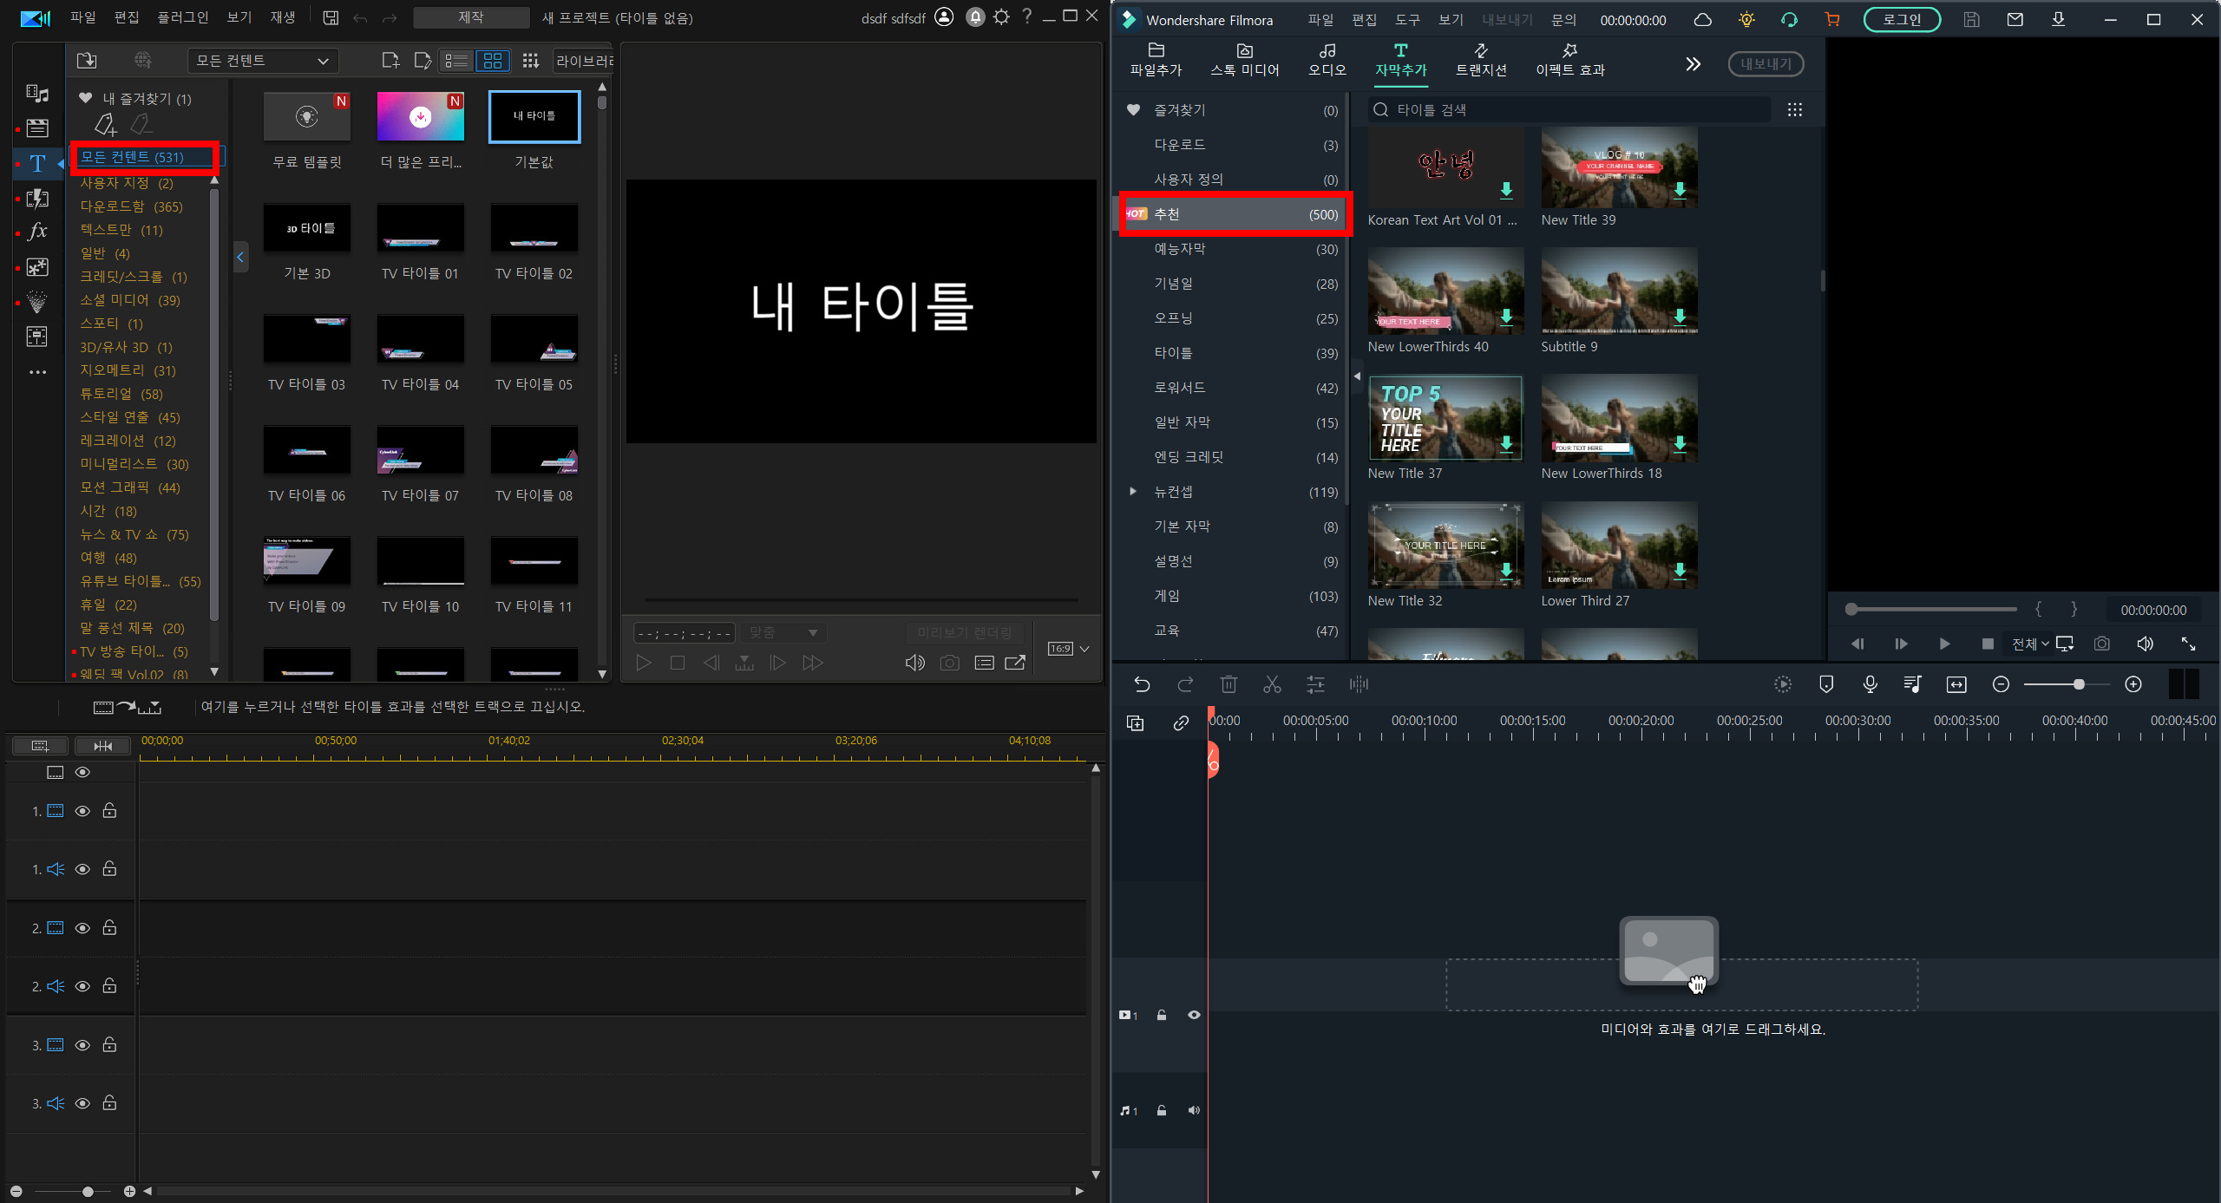Viewport: 2221px width, 1203px height.
Task: Lock audio track 2 using the padlock icon
Action: coord(109,985)
